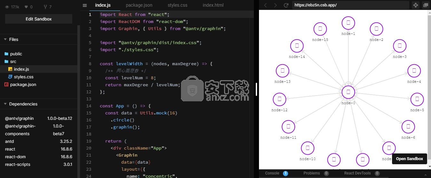Viewport: 431px width, 178px height.
Task: Click the 16.8.6 version of react
Action: (67, 149)
